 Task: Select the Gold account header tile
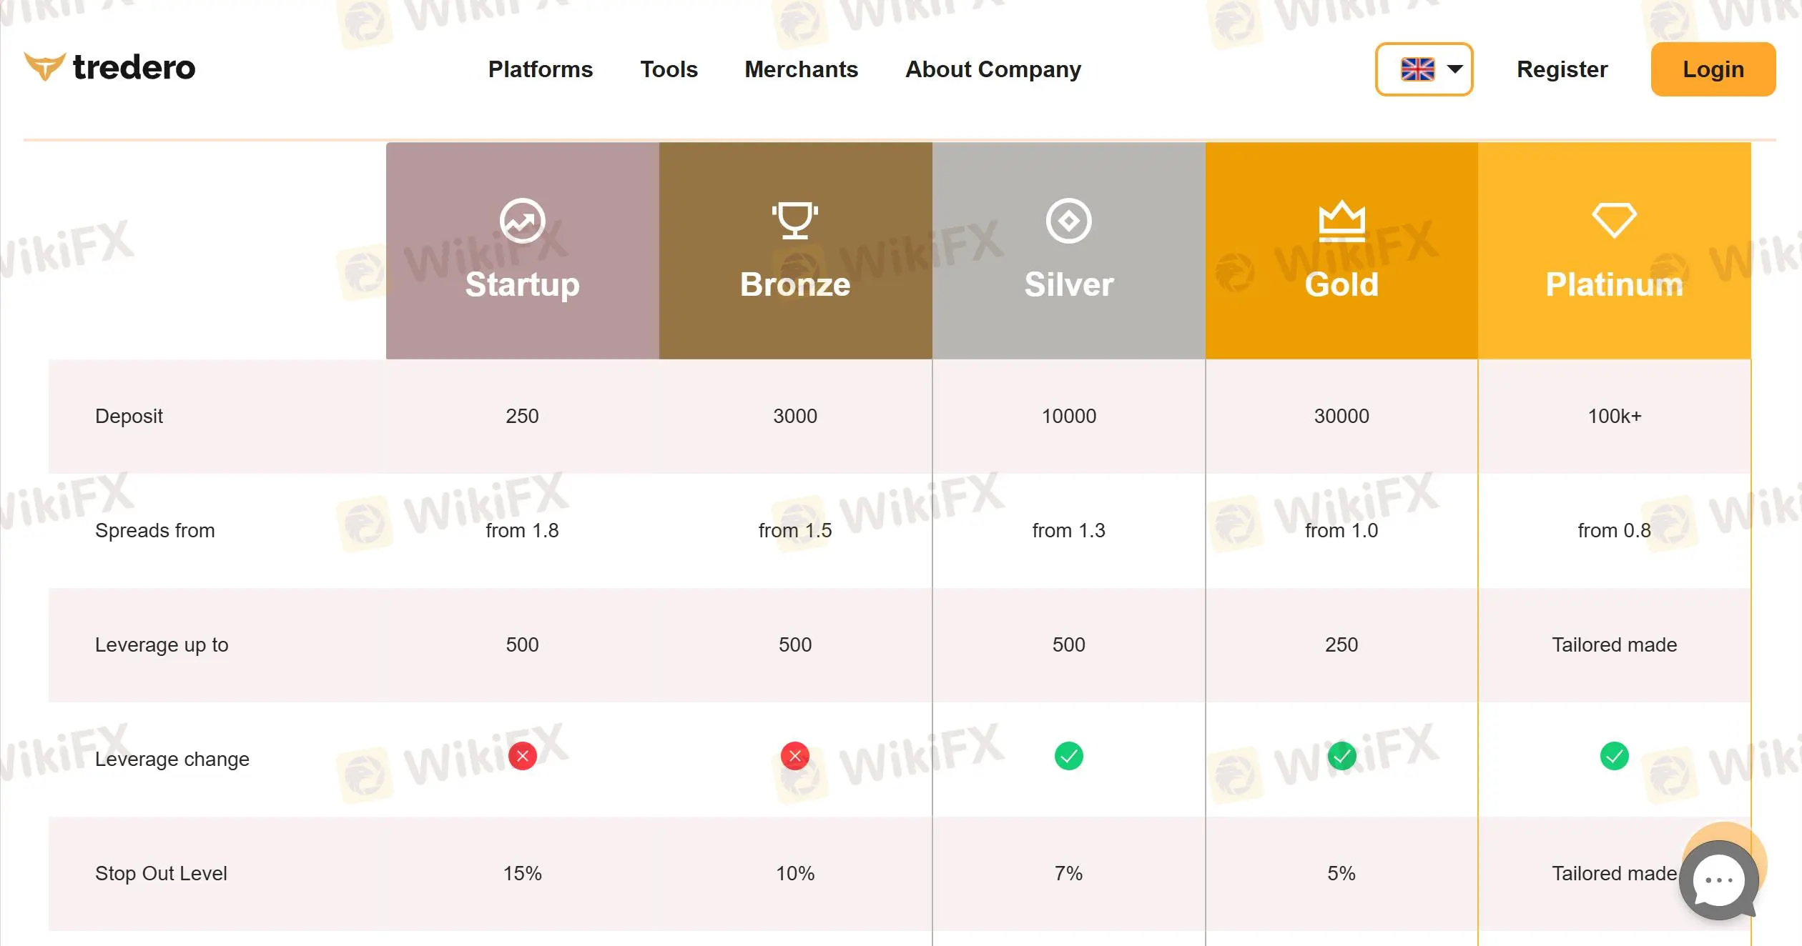coord(1341,250)
